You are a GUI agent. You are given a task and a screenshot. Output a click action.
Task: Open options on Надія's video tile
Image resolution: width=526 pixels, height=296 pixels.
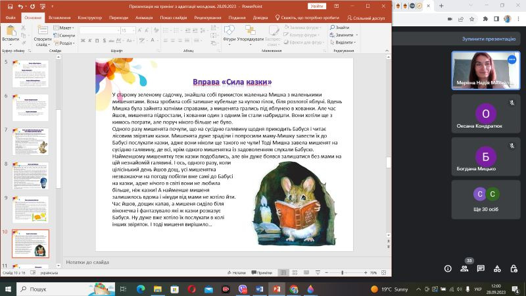512,60
